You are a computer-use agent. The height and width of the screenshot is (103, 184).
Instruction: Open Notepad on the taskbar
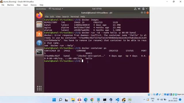(98, 100)
